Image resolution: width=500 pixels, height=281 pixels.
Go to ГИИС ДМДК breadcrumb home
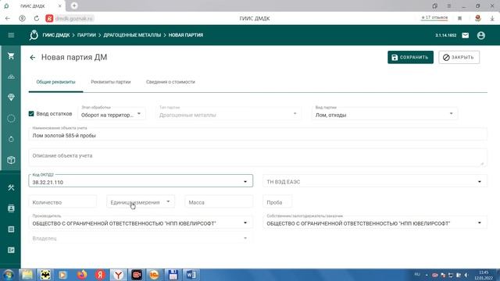pyautogui.click(x=56, y=35)
